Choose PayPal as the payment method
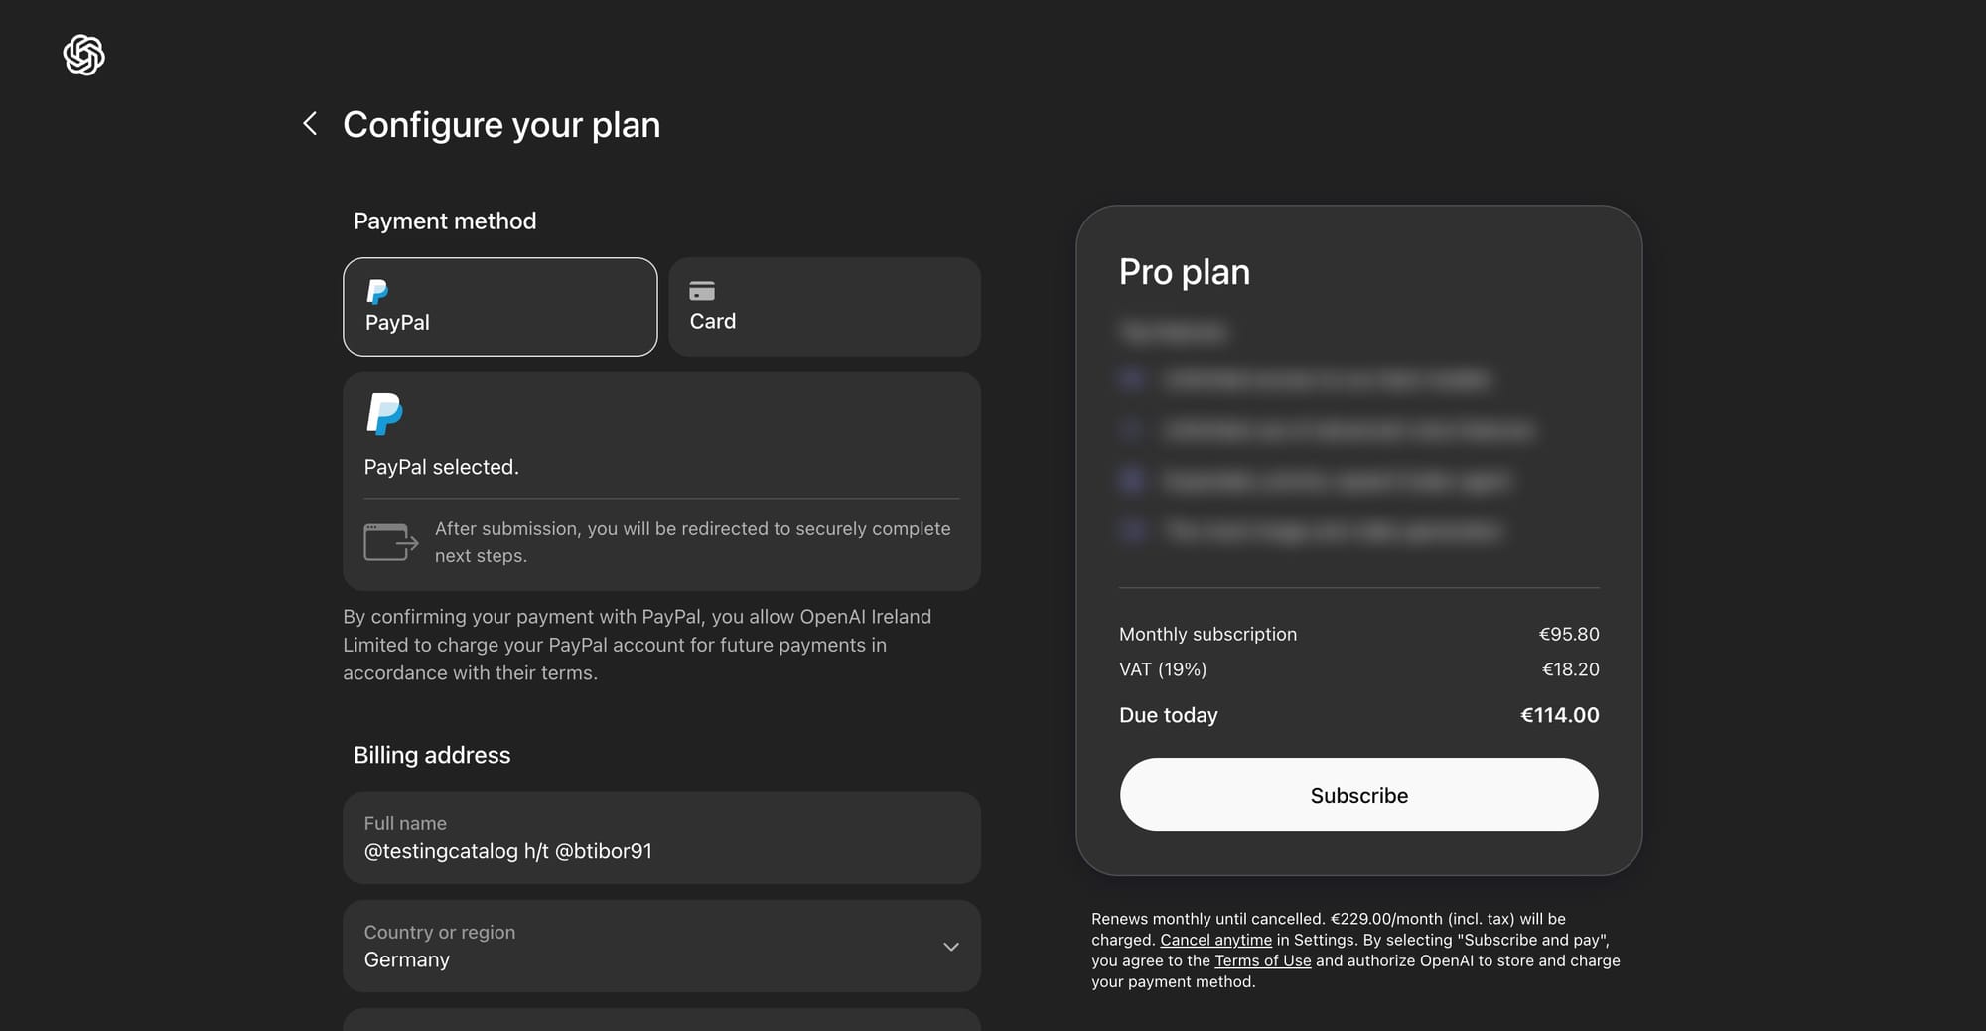 (499, 307)
